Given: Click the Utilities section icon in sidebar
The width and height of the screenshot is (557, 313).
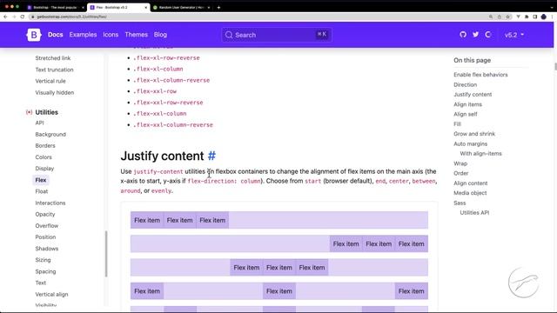Looking at the screenshot, I should [x=29, y=112].
